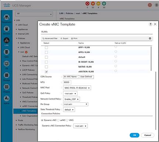Open the SAN section icon
The image size is (159, 142).
pos(7,52)
